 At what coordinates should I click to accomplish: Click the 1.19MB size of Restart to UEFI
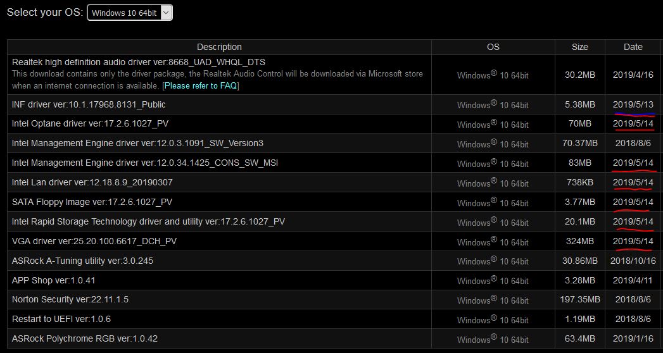coord(579,319)
